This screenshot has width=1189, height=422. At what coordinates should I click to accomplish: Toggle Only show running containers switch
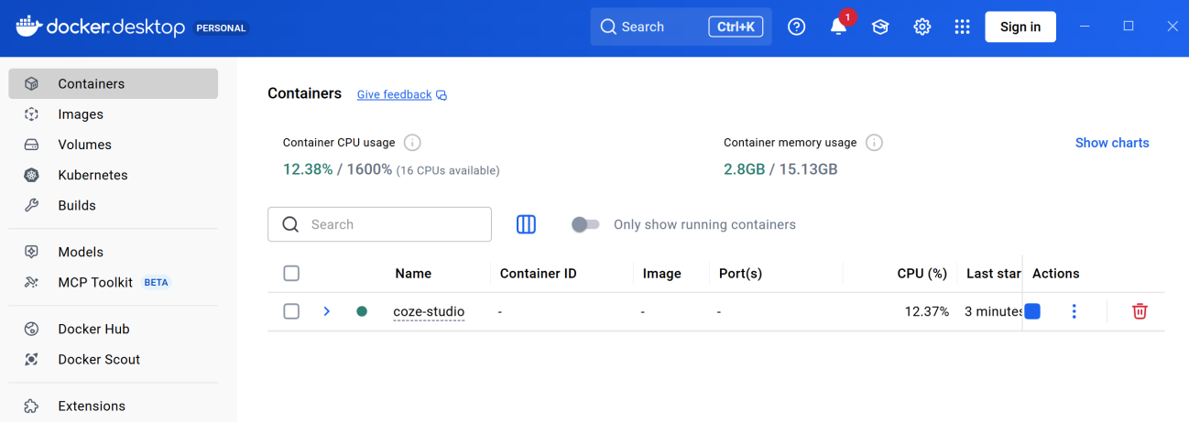pos(585,224)
